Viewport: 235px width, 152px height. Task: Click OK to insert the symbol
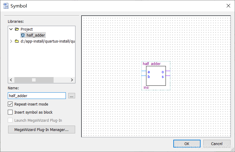tap(187, 144)
